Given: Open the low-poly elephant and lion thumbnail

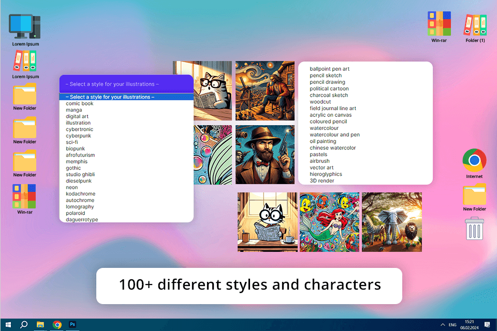Looking at the screenshot, I should tap(392, 222).
